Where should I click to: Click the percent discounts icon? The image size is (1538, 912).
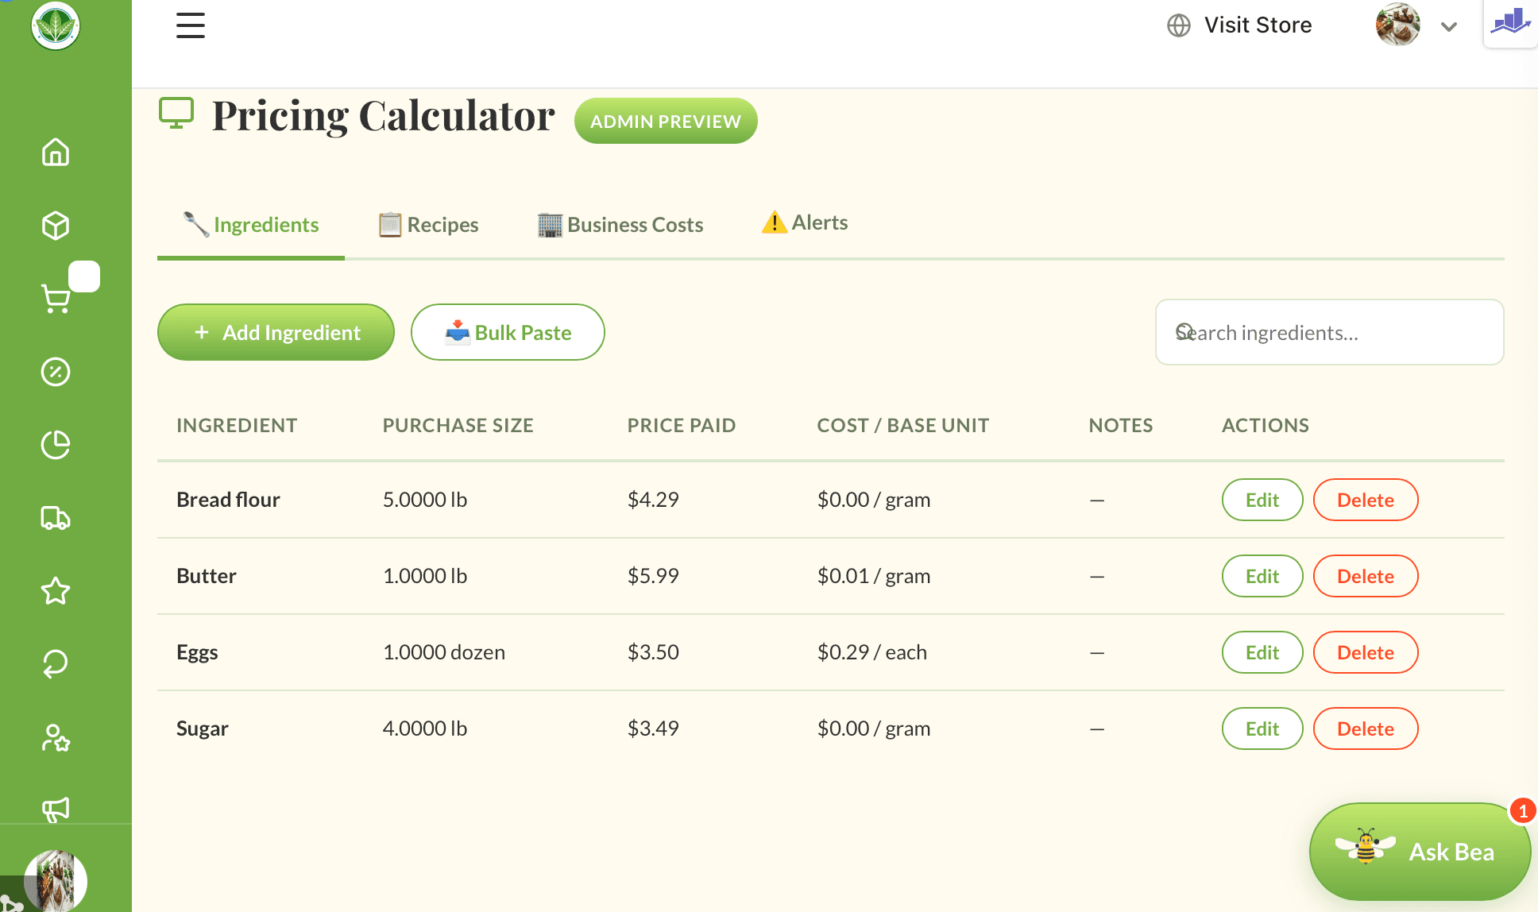pyautogui.click(x=56, y=372)
